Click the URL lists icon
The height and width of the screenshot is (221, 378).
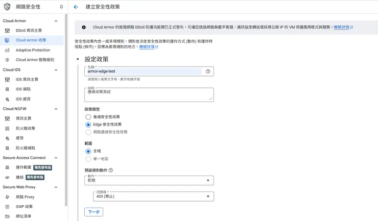pos(7,216)
